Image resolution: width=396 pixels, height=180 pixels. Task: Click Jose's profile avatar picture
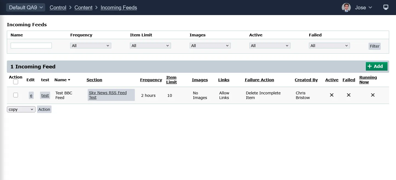pos(346,7)
